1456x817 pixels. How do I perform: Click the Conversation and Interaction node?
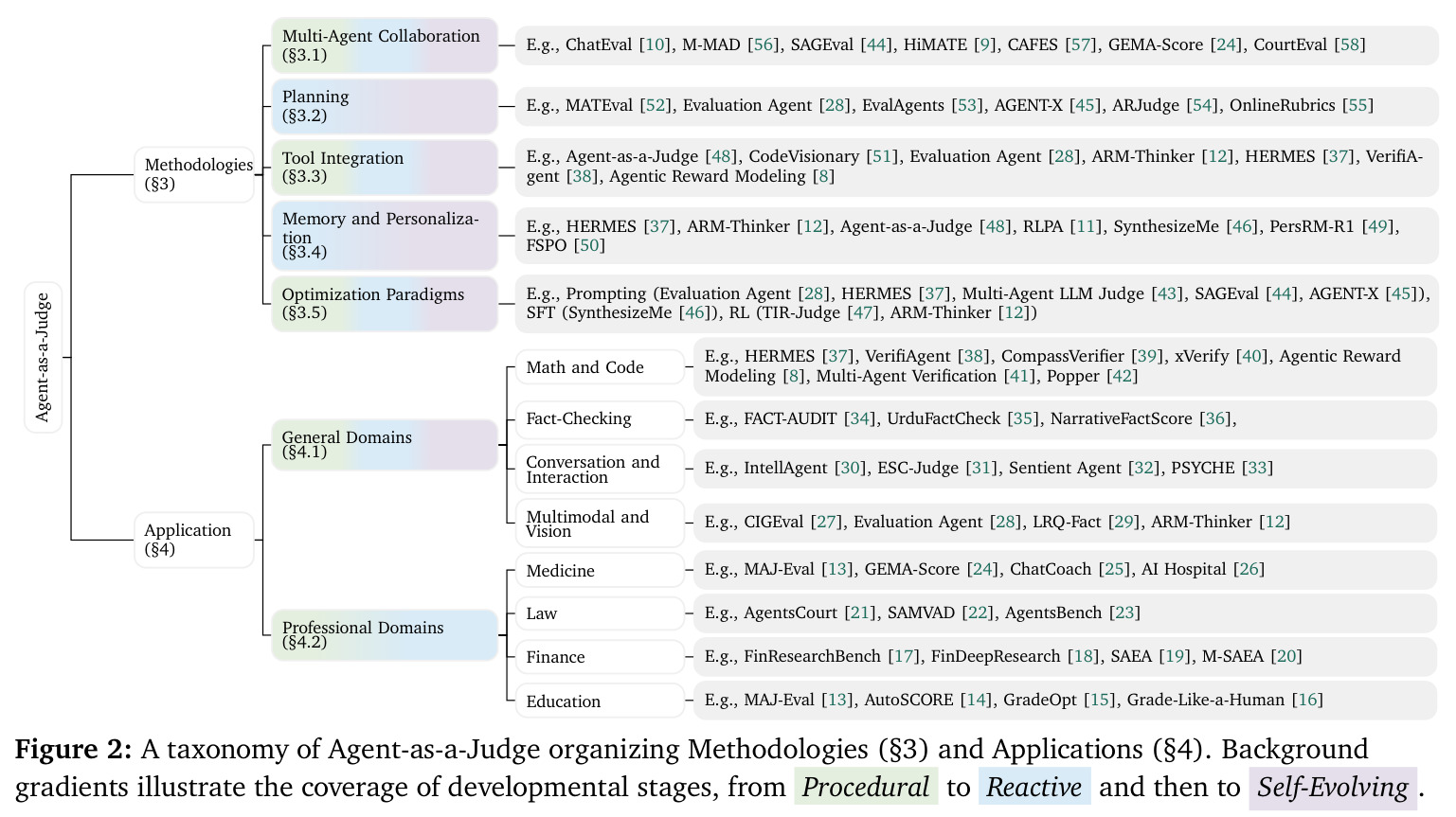600,469
